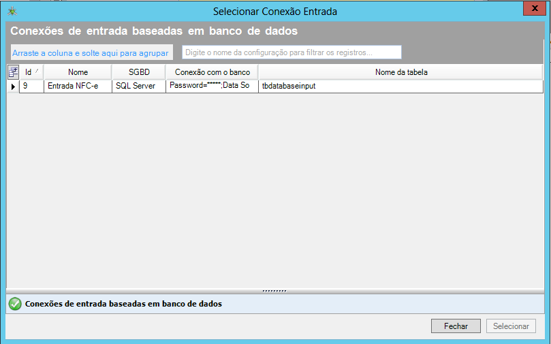Sort by the SGBD column header
The width and height of the screenshot is (551, 344).
tap(139, 72)
